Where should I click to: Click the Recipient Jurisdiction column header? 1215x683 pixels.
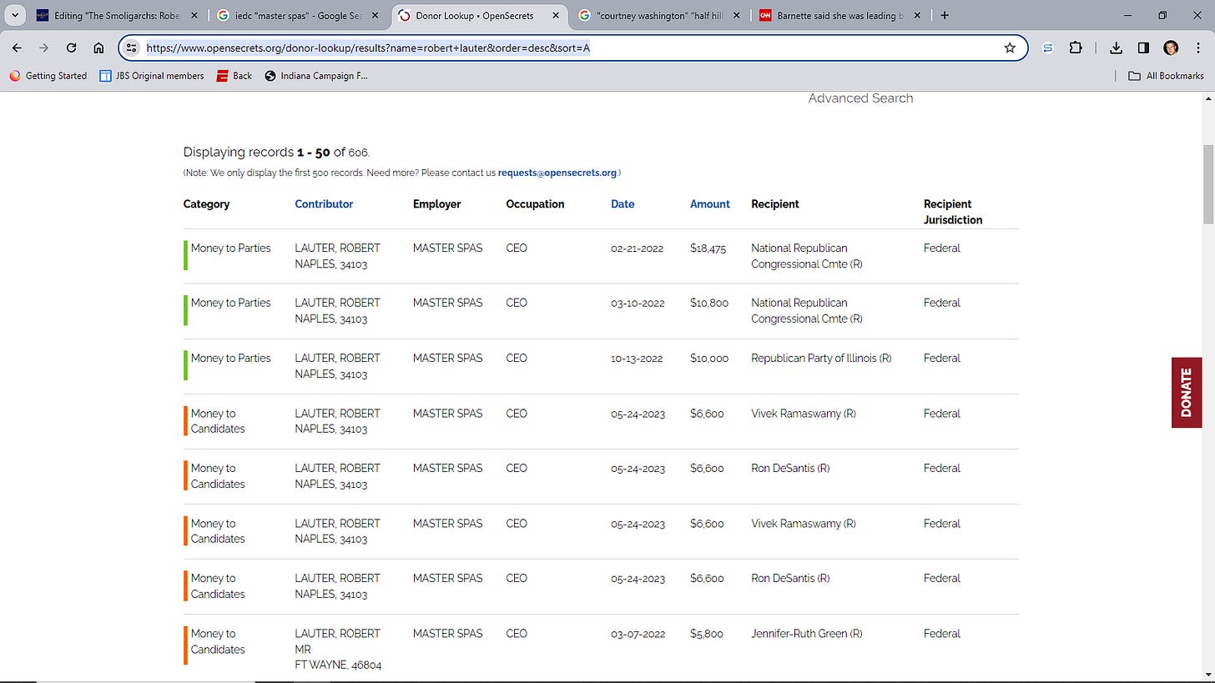(953, 212)
